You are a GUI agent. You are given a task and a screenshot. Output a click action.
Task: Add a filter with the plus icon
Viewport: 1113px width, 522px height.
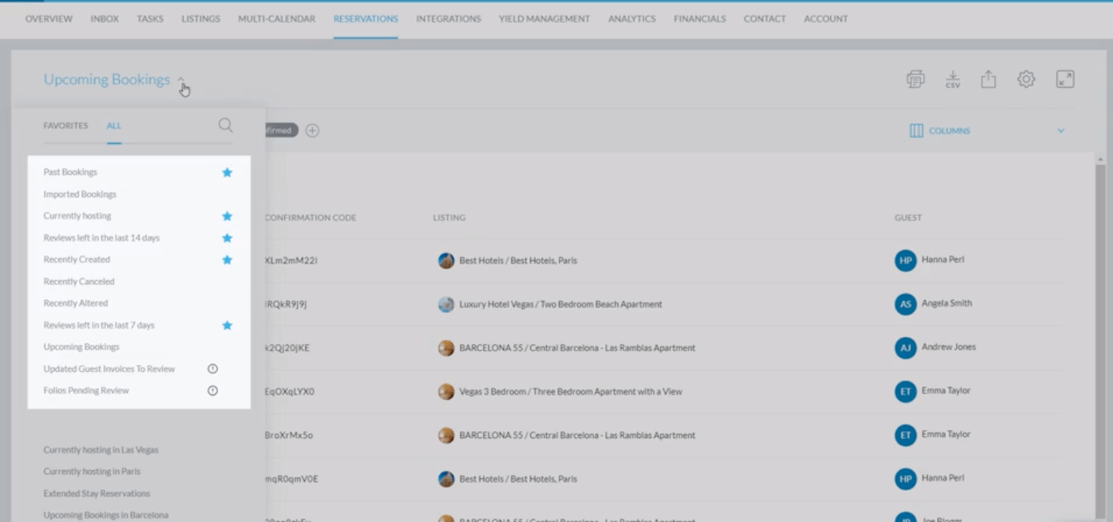coord(312,130)
